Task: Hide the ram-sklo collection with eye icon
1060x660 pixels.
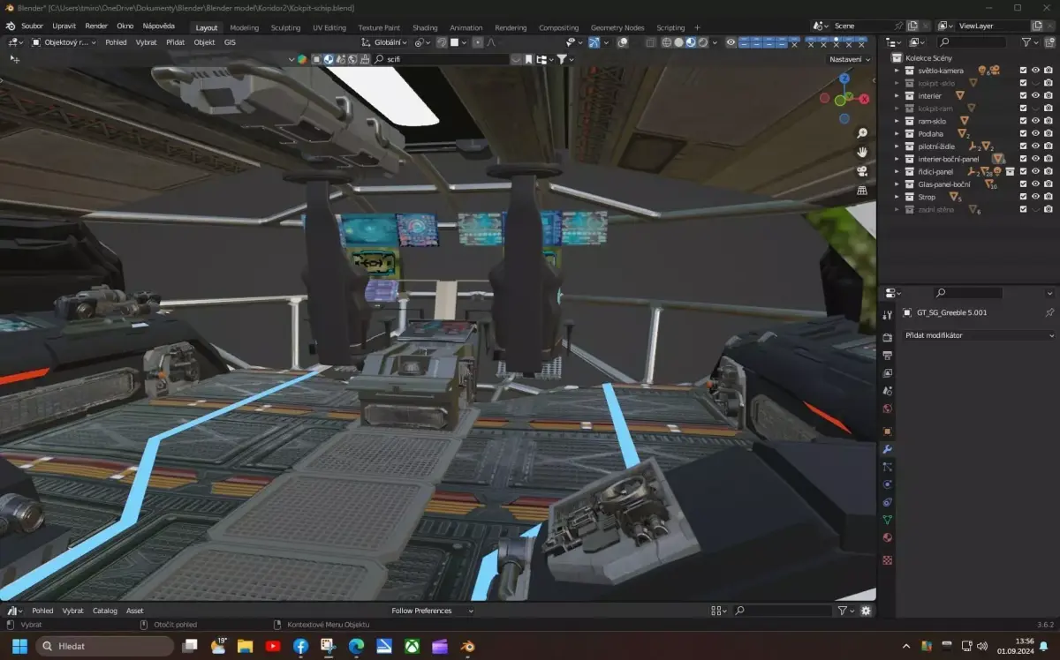Action: point(1035,121)
